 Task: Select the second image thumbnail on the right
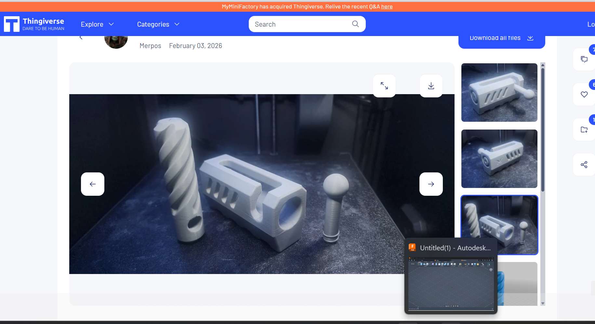click(x=499, y=159)
